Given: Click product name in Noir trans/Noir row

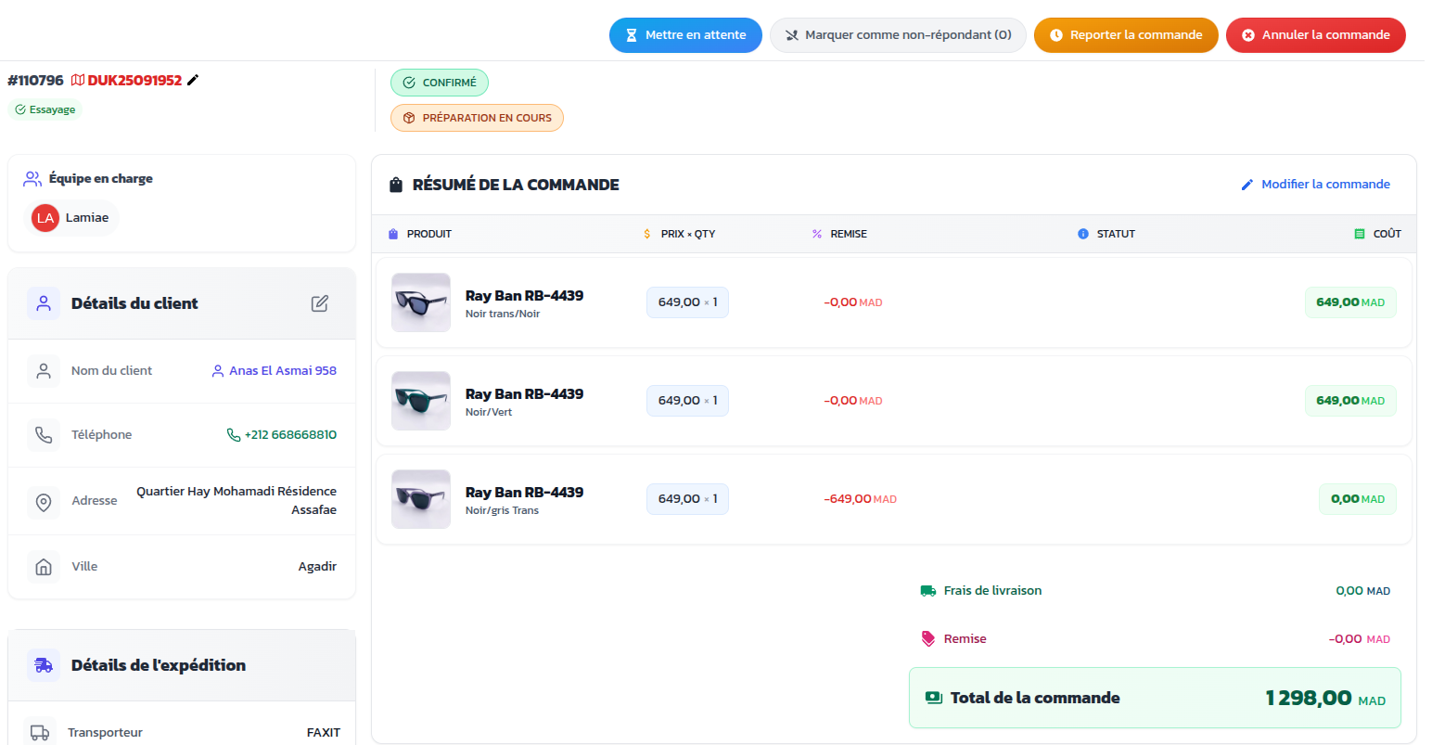Looking at the screenshot, I should 524,296.
